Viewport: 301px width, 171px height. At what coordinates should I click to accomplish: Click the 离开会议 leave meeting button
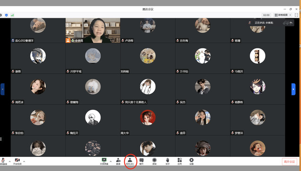pyautogui.click(x=289, y=162)
